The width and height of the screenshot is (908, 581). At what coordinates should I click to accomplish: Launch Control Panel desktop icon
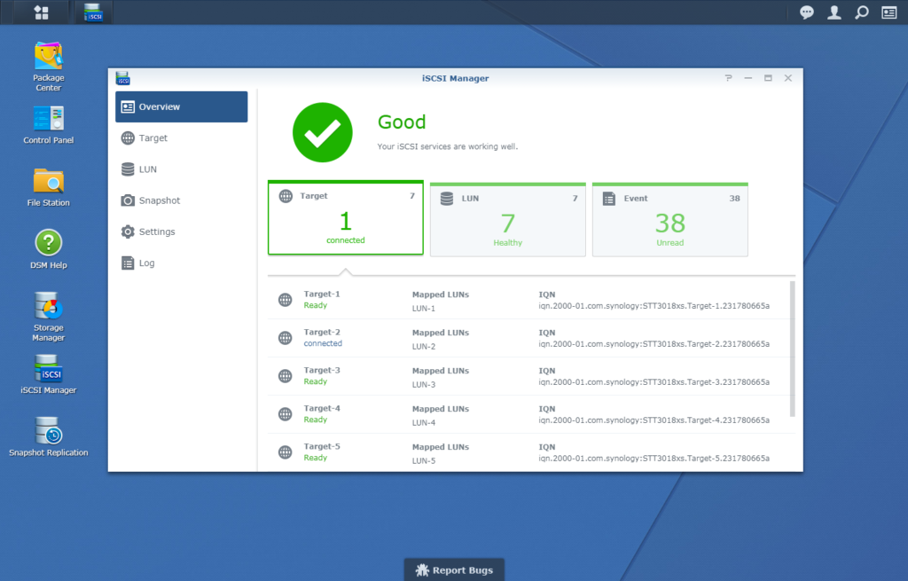click(x=49, y=125)
